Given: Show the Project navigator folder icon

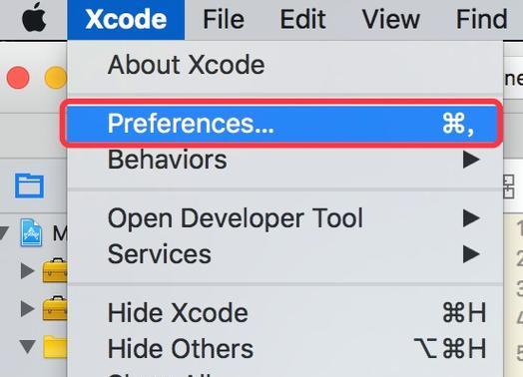Looking at the screenshot, I should 29,186.
